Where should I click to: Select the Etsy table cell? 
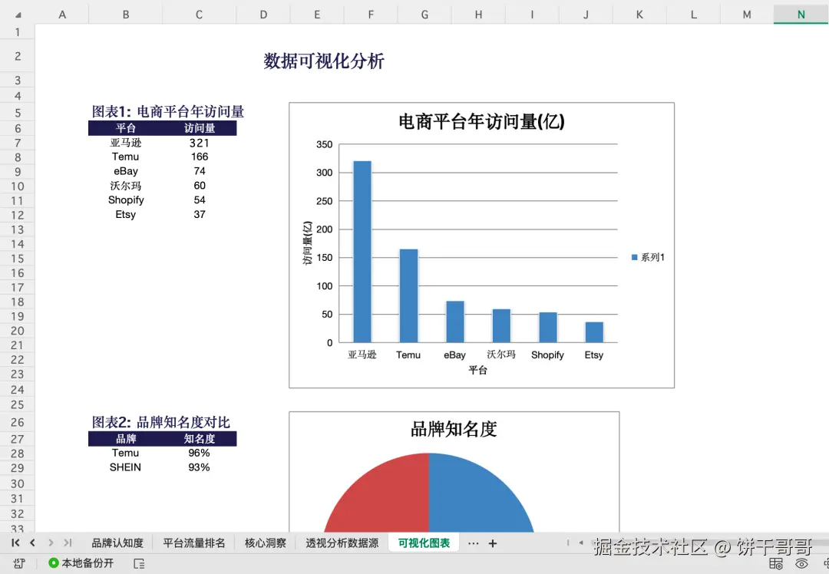126,215
